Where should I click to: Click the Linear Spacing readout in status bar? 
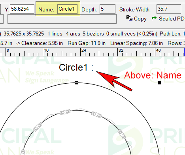tap(136, 43)
